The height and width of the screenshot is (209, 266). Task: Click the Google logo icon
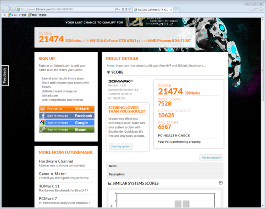(x=42, y=123)
